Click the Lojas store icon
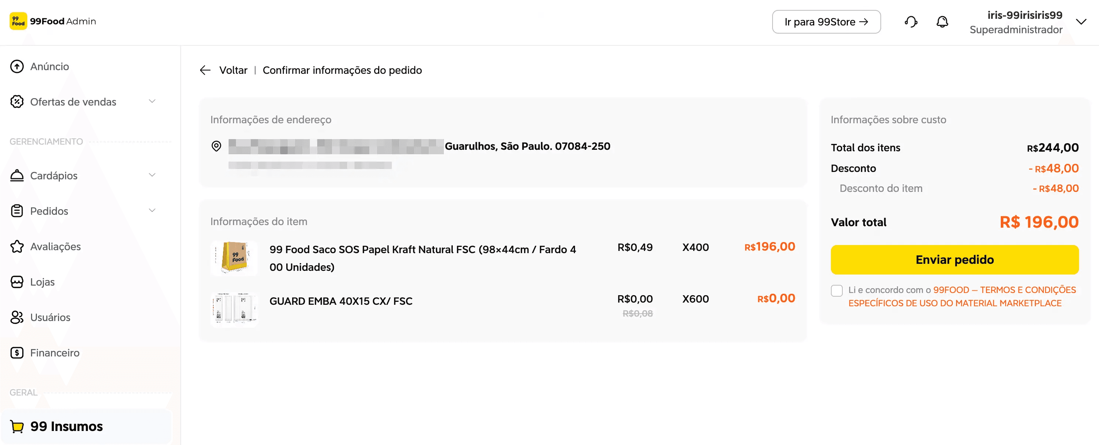 coord(17,282)
